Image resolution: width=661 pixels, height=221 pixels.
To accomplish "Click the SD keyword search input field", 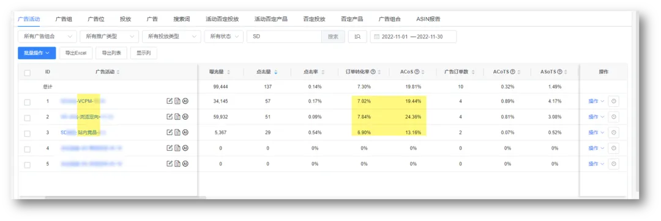I will coord(284,37).
